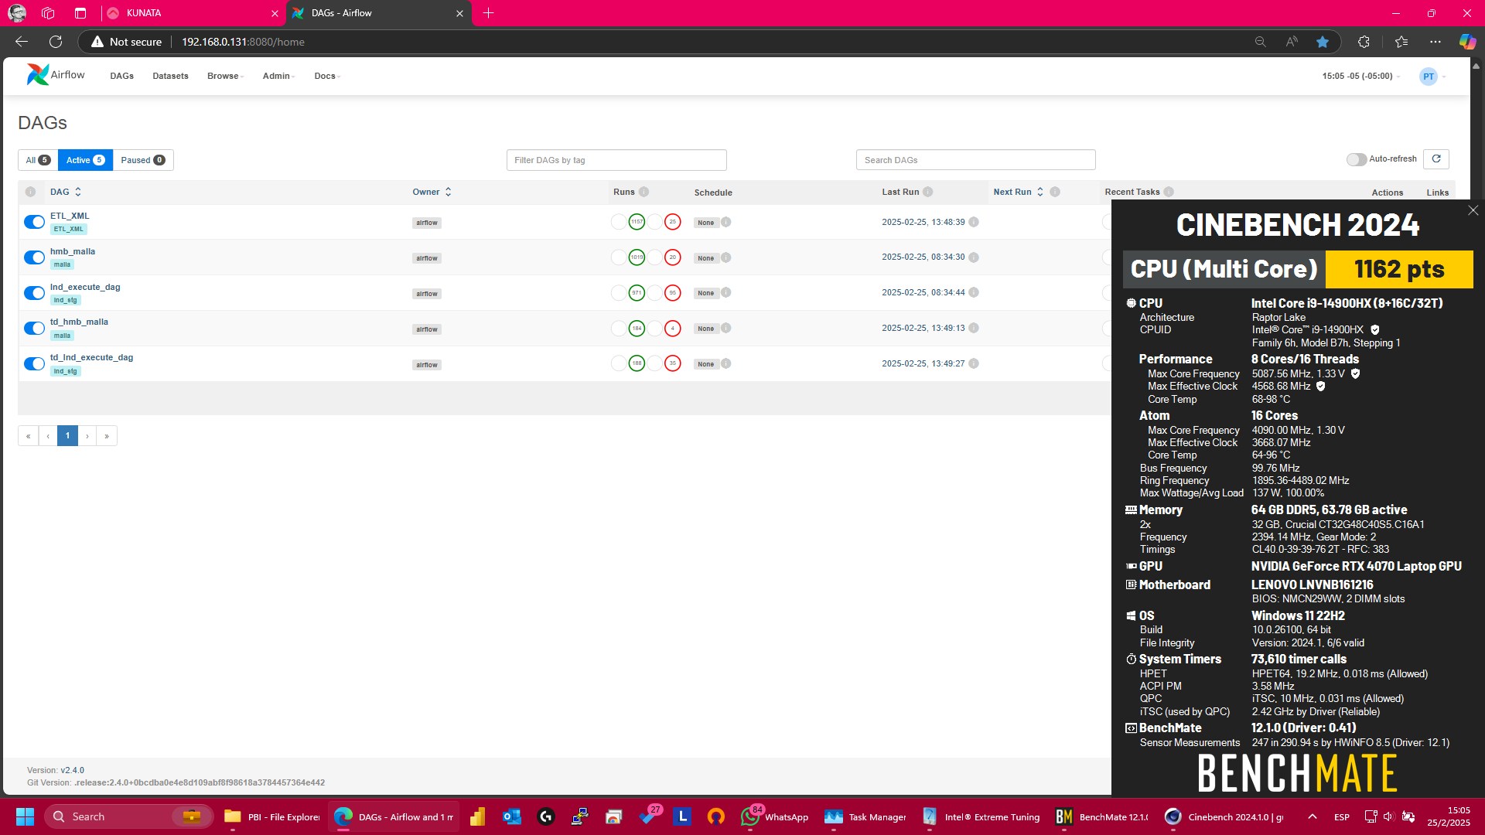Toggle the td_Ind_execute_dag pause switch
The height and width of the screenshot is (835, 1485).
tap(34, 363)
